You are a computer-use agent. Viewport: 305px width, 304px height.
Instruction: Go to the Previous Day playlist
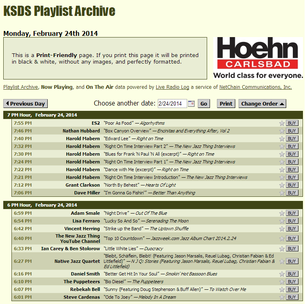point(25,104)
